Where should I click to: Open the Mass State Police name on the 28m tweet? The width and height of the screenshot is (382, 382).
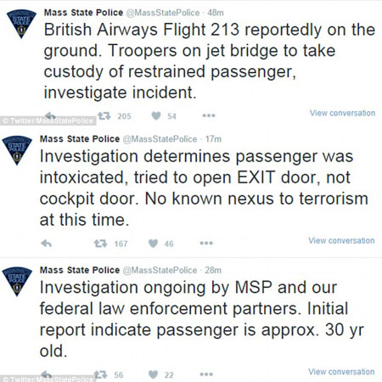pos(80,270)
